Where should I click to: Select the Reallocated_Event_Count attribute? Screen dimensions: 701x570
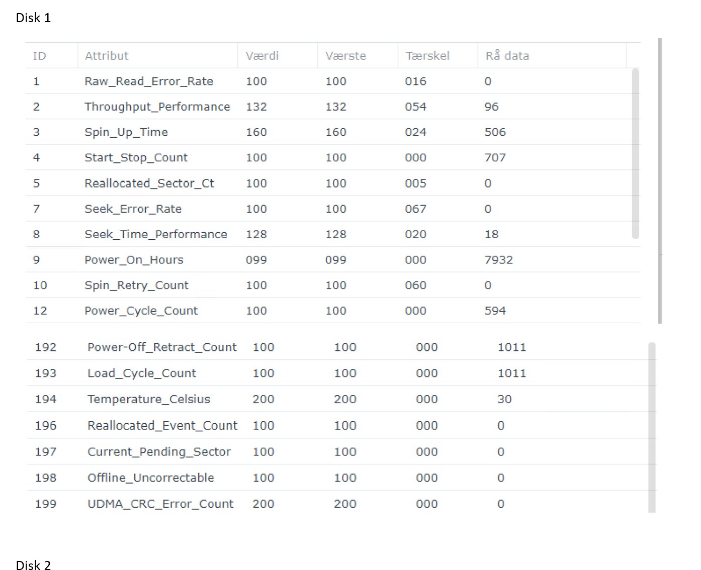tap(162, 426)
